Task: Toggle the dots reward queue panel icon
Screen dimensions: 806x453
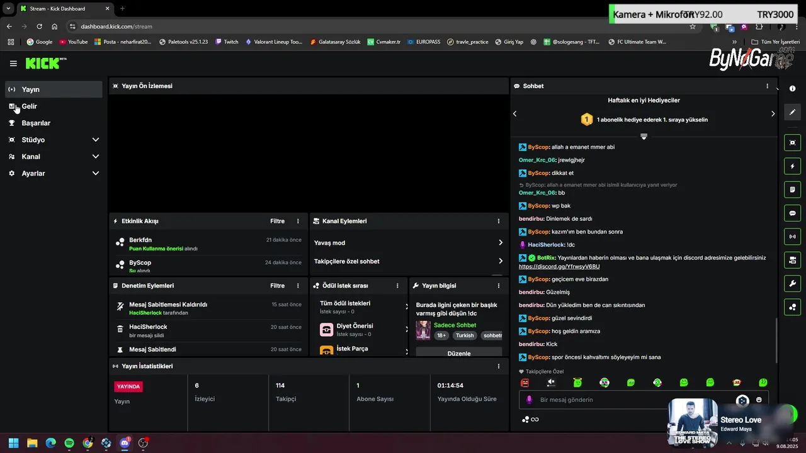Action: click(x=792, y=307)
